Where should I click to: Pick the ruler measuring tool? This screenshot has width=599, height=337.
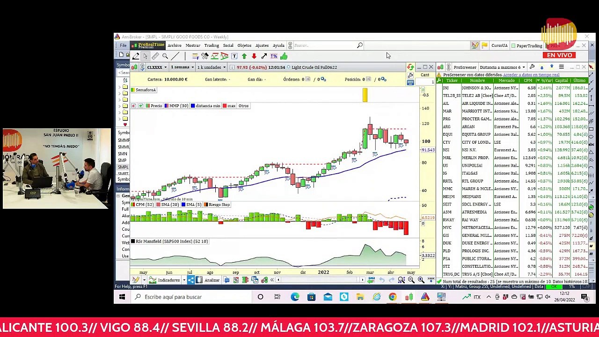tap(155, 56)
